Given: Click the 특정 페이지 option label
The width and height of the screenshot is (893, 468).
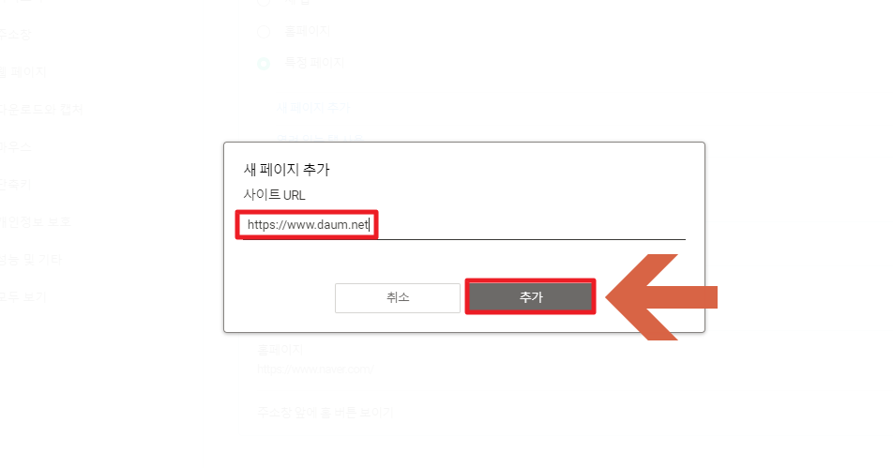Looking at the screenshot, I should (x=314, y=63).
